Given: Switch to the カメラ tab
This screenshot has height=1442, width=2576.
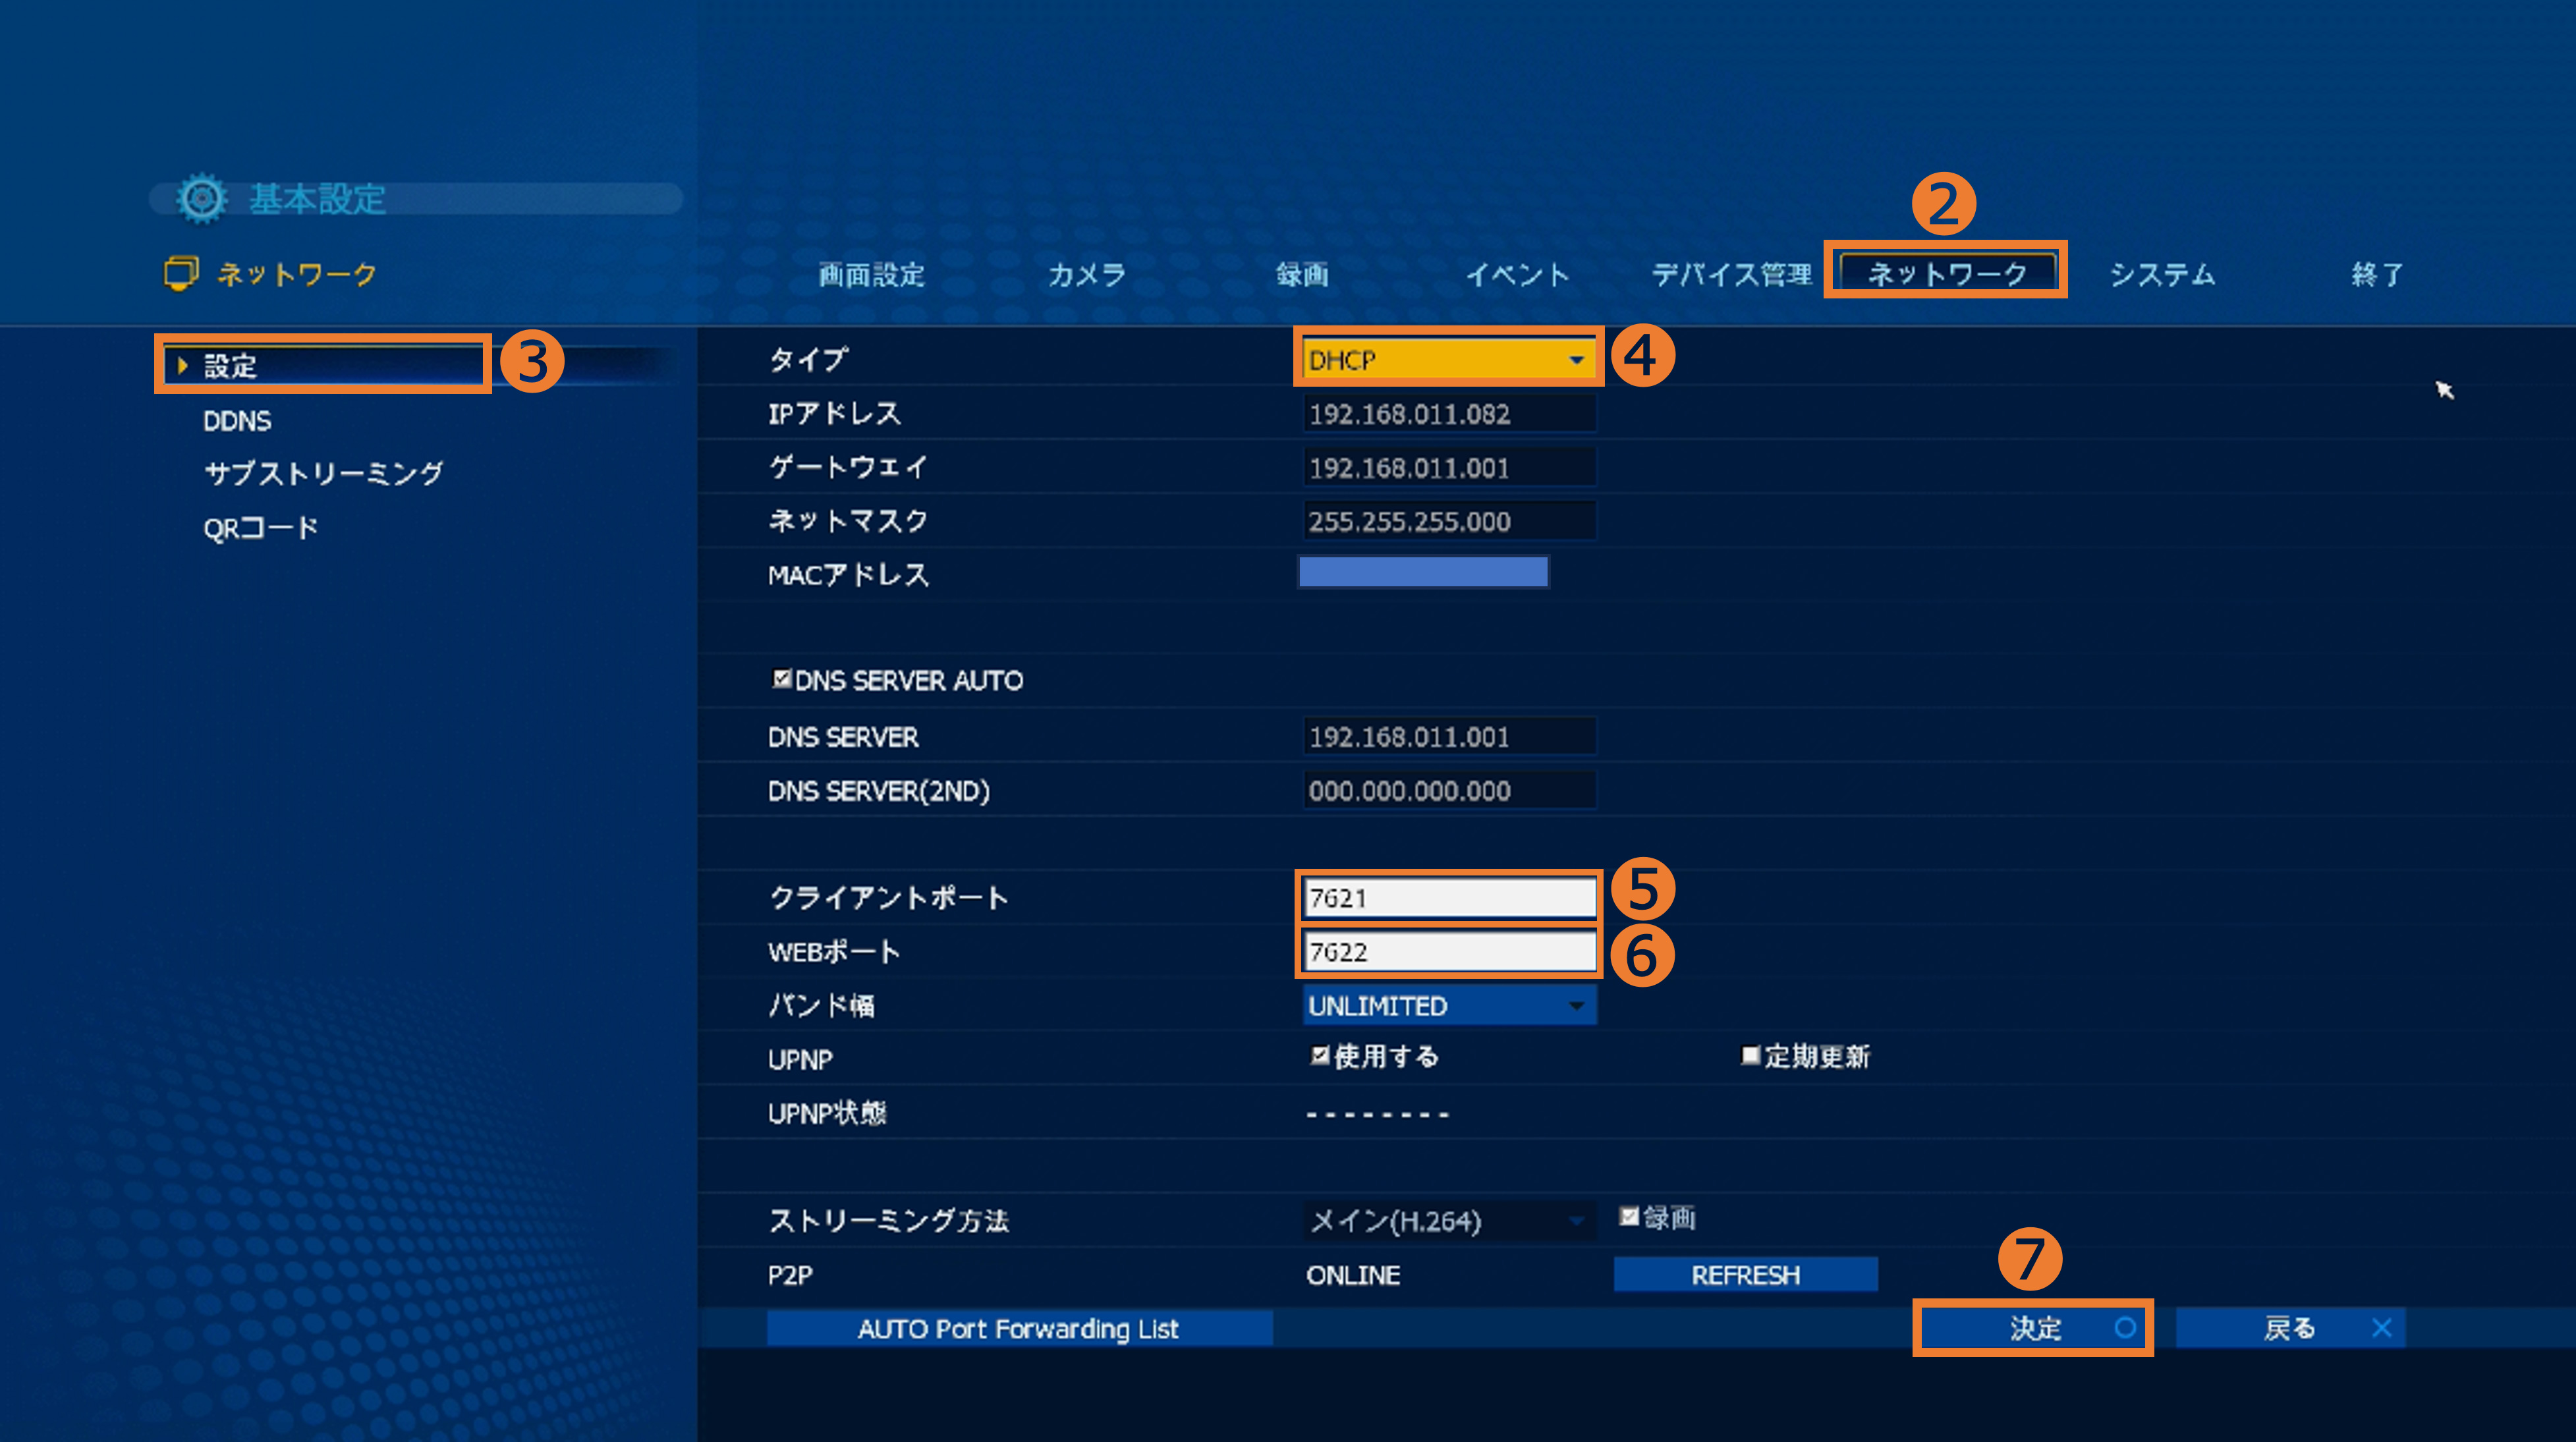Looking at the screenshot, I should [1086, 275].
